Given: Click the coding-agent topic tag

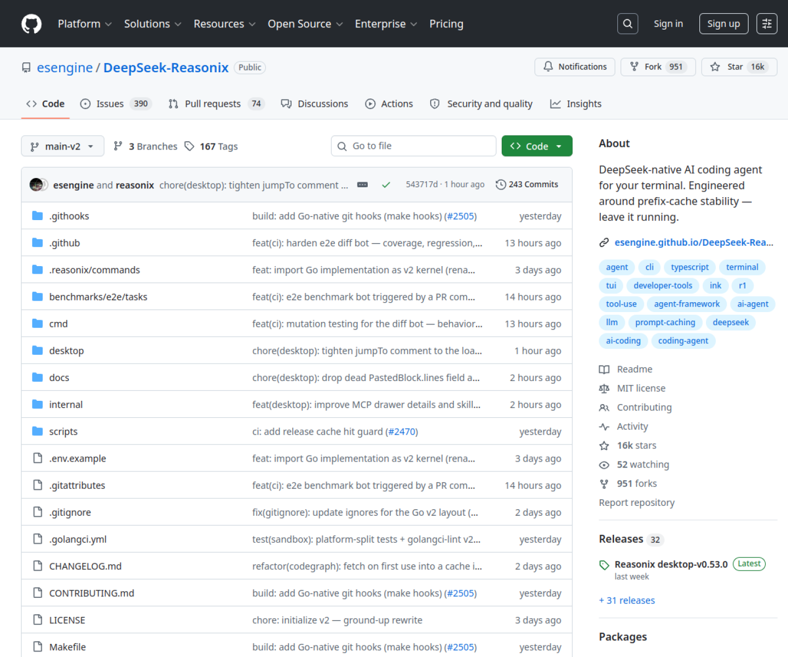Looking at the screenshot, I should click(x=683, y=341).
